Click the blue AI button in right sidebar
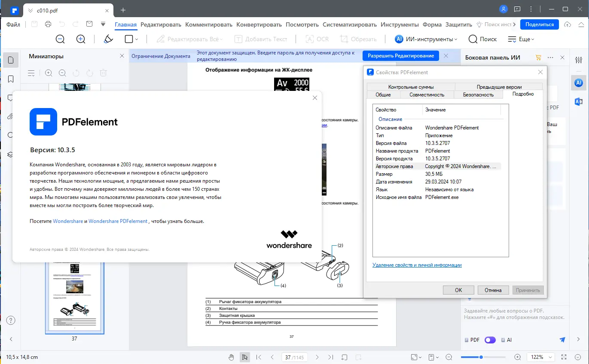589x364 pixels. 578,82
